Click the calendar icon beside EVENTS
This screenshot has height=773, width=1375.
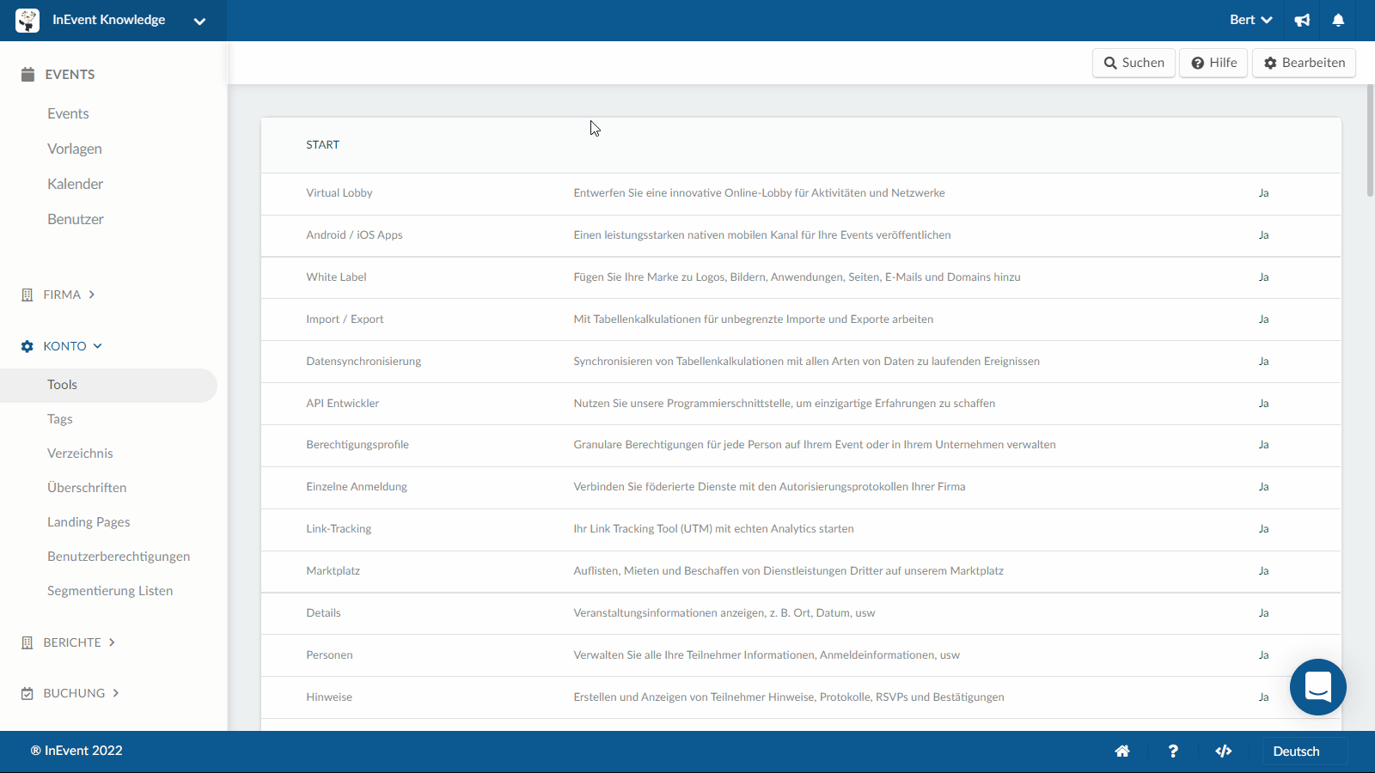click(27, 75)
